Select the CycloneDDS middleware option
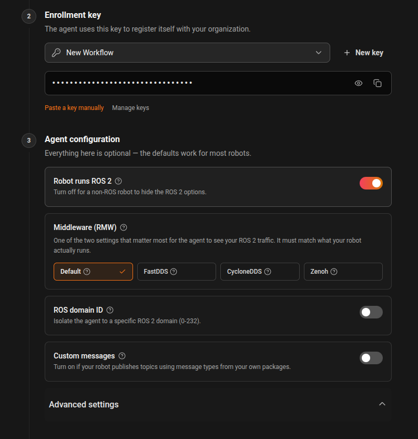Screen dimensions: 418x439 [260, 272]
